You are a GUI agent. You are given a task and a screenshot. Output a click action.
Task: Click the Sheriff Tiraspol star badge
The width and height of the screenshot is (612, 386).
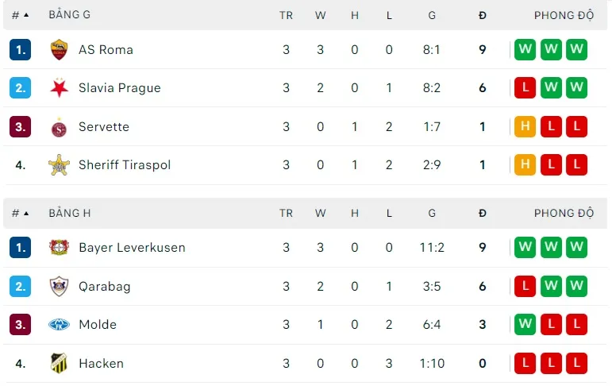tap(60, 165)
